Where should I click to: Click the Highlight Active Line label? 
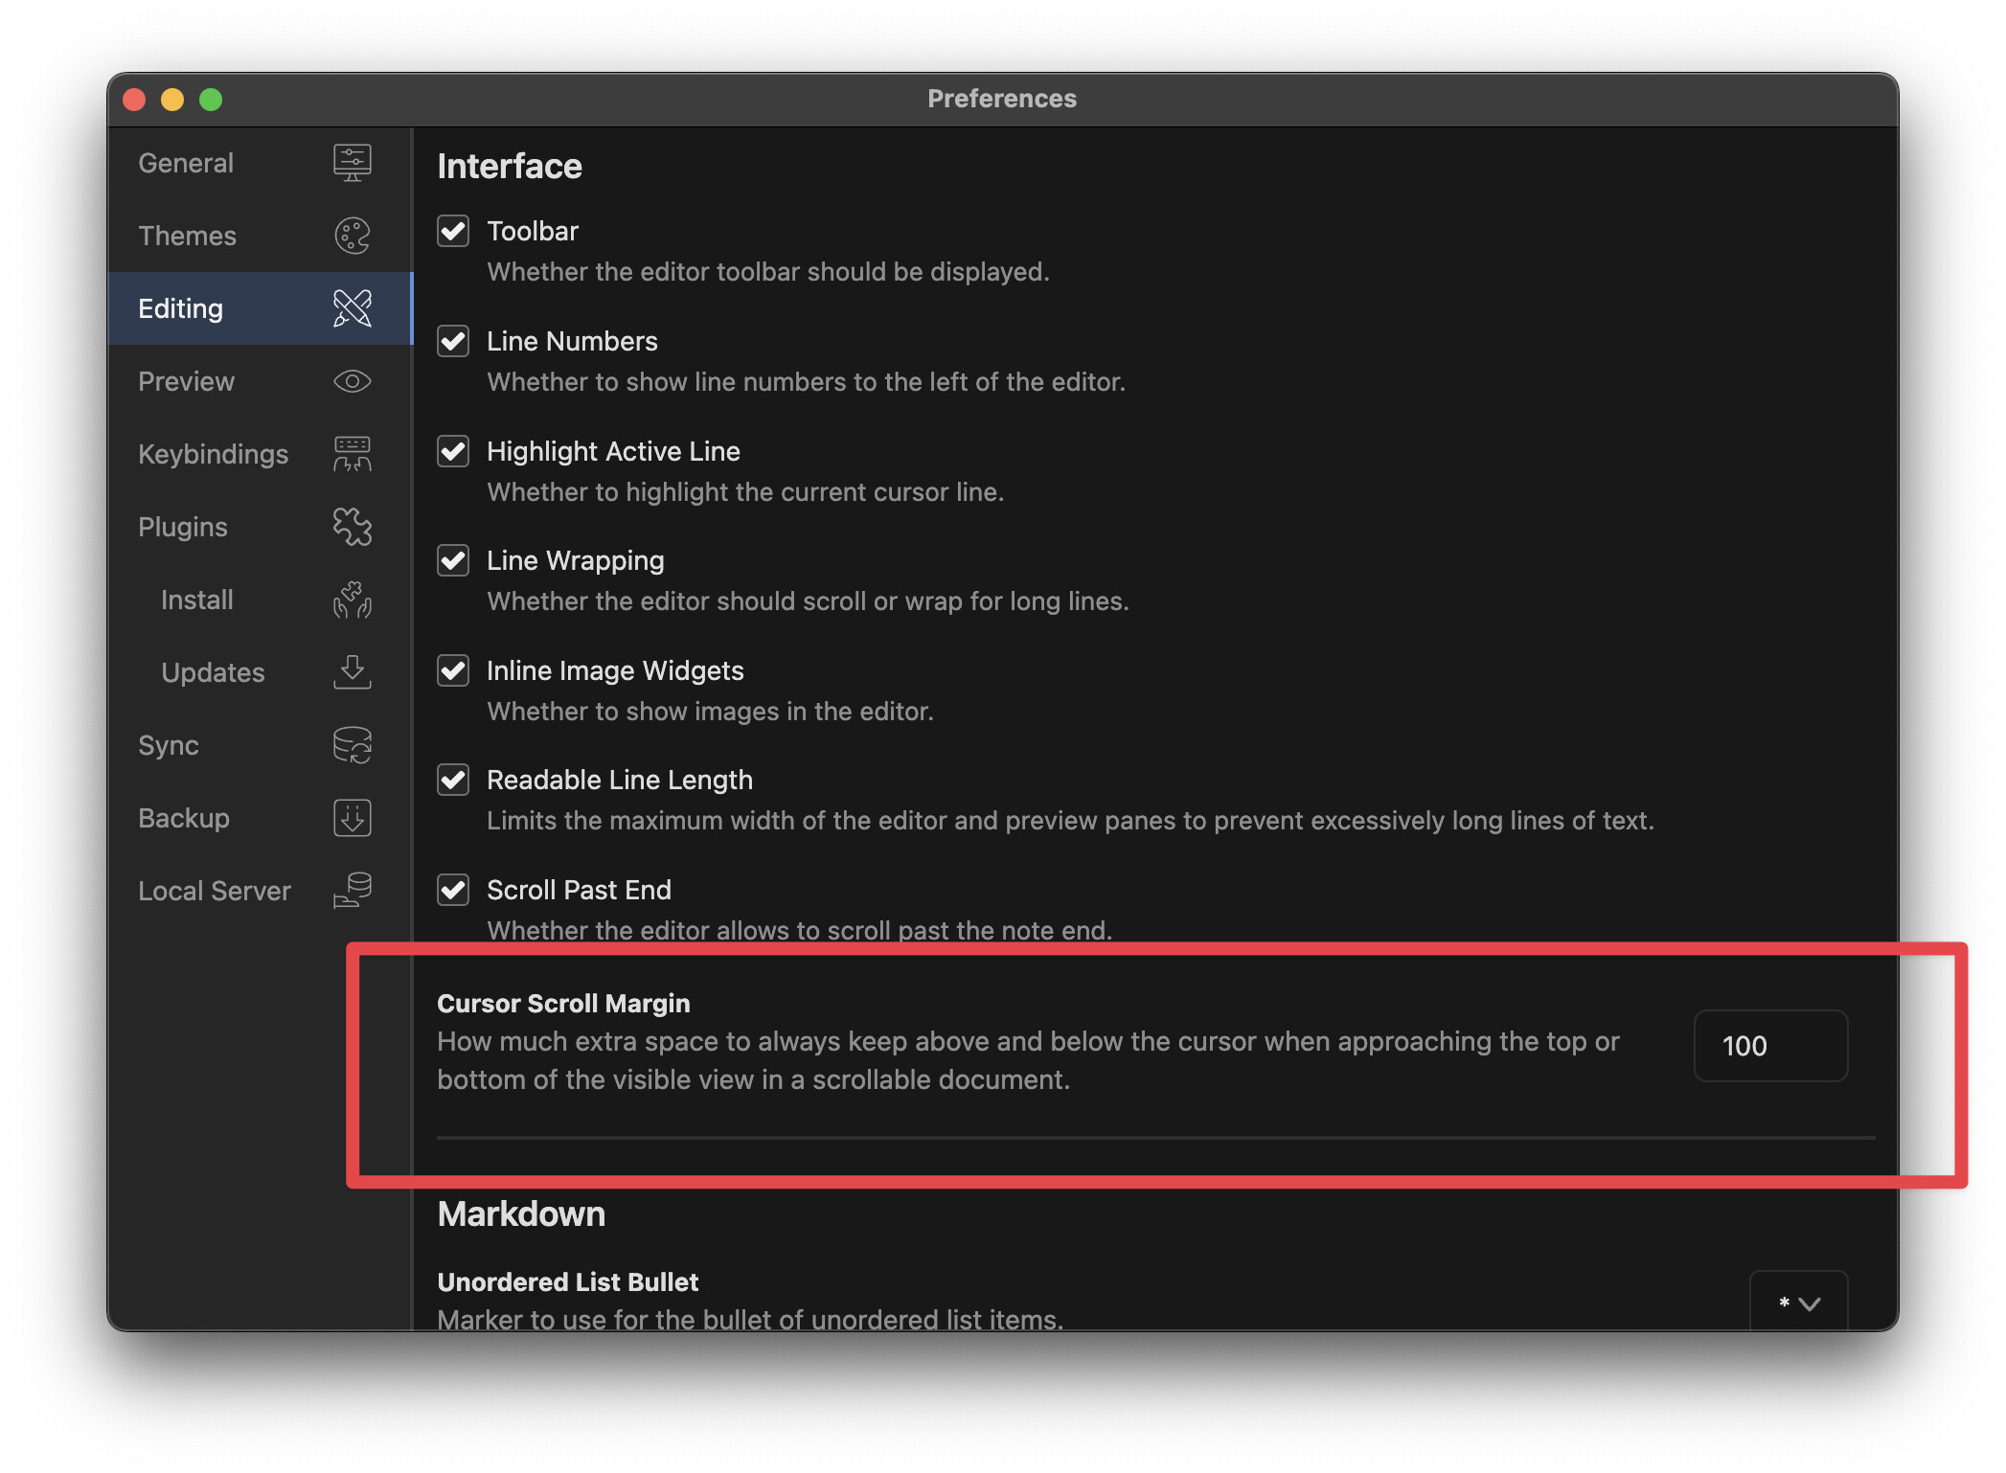coord(613,451)
